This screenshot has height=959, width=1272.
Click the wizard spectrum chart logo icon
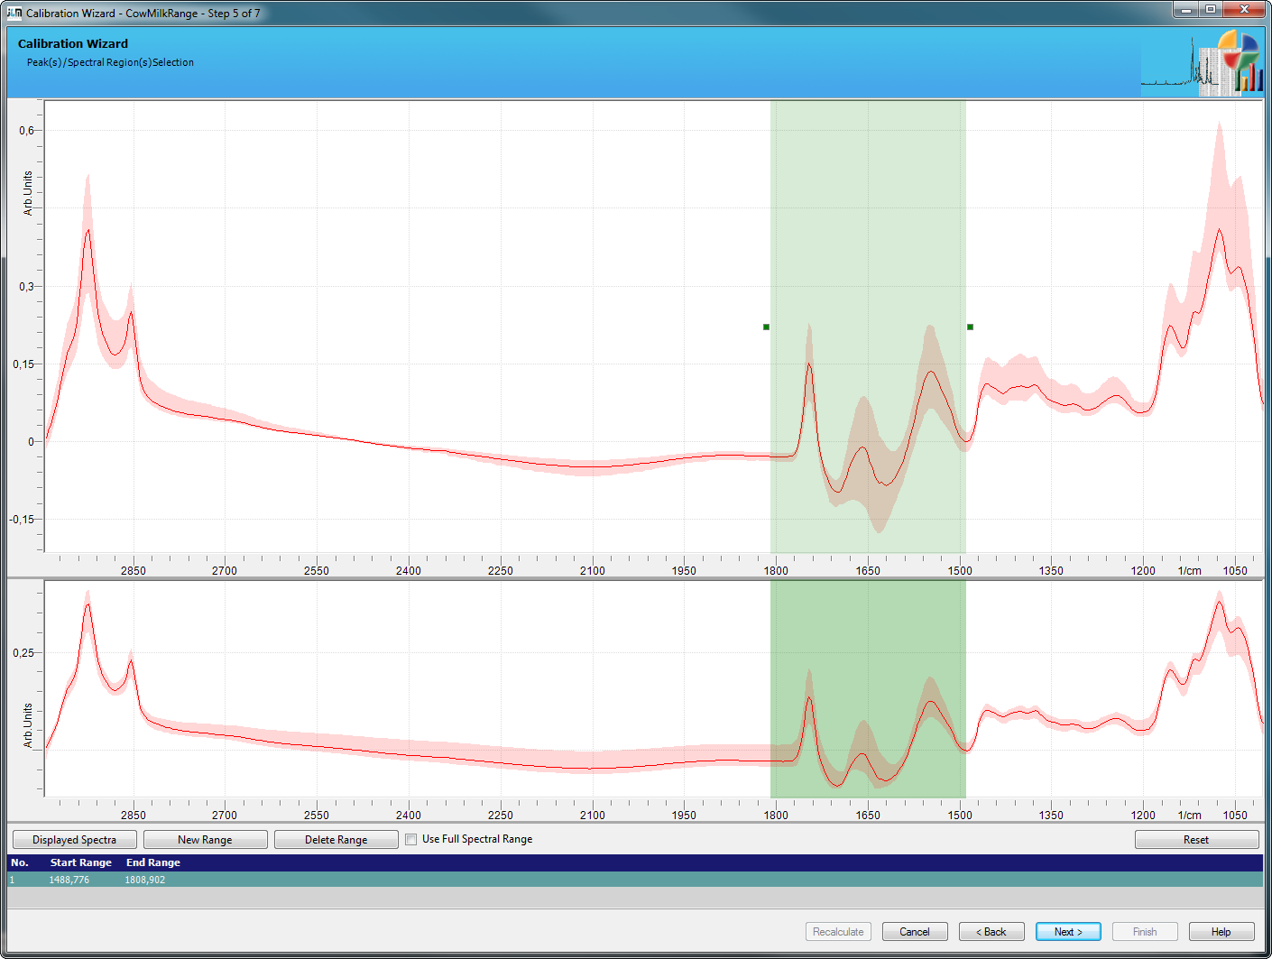click(1202, 63)
